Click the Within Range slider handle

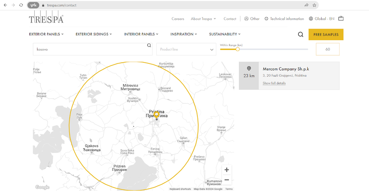tap(238, 49)
